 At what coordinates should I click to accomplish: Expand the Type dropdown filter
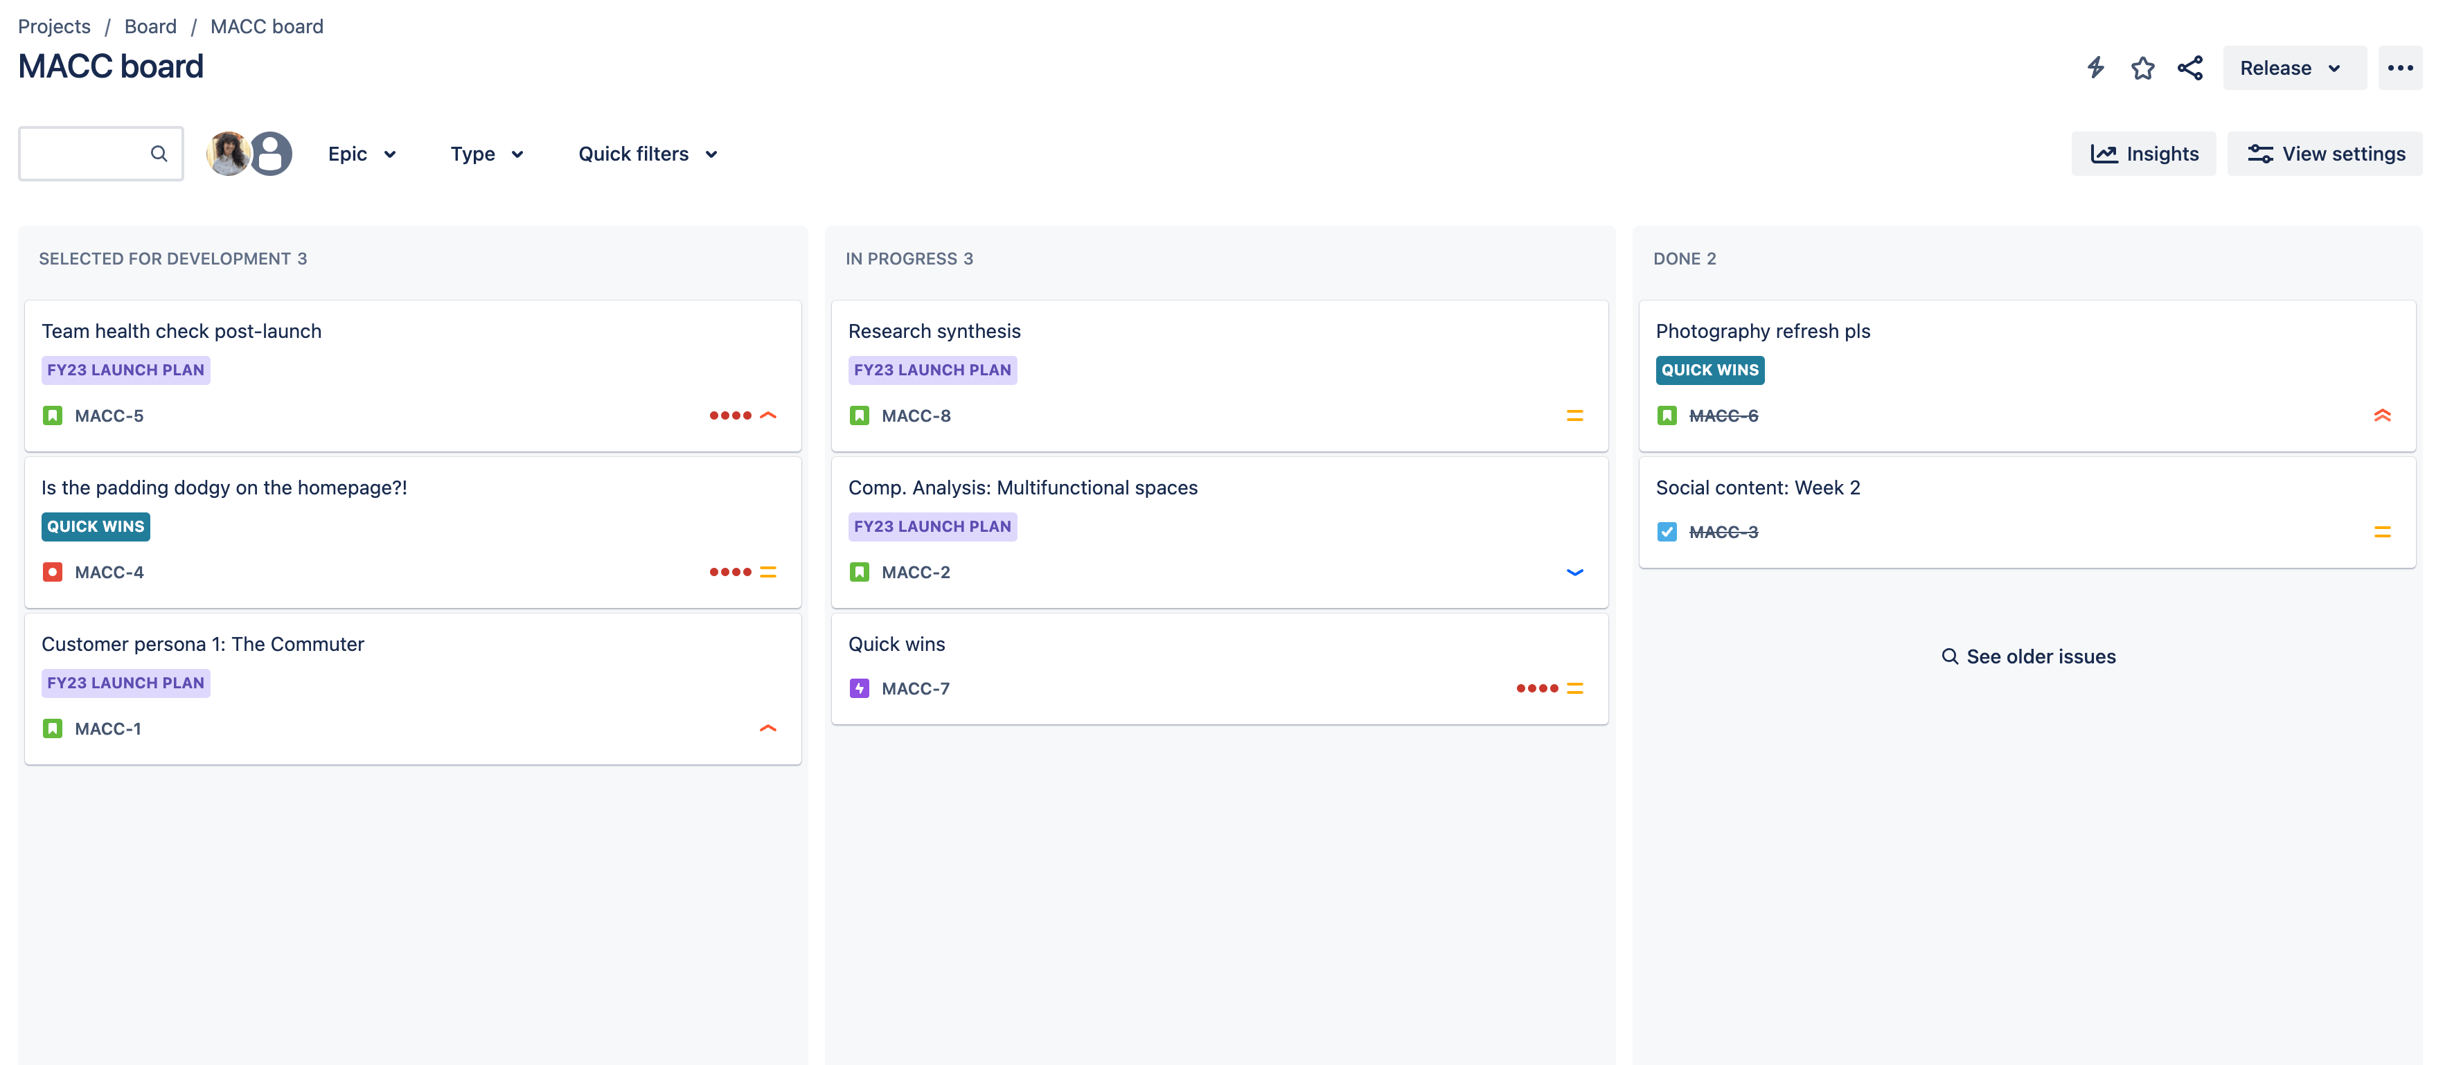pyautogui.click(x=486, y=152)
